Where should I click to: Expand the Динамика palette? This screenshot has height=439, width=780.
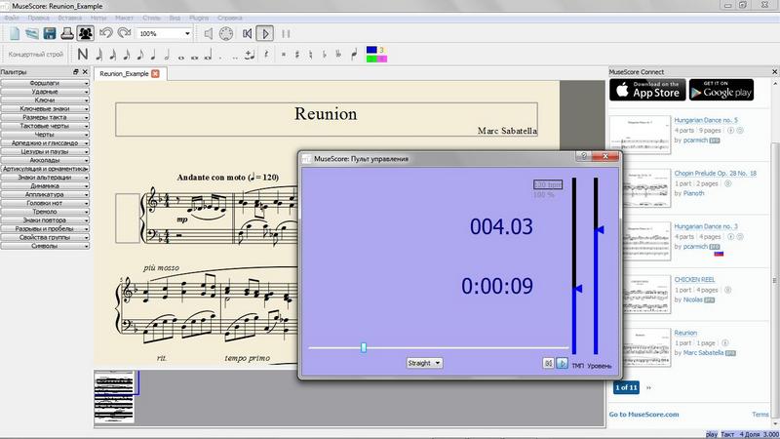45,185
